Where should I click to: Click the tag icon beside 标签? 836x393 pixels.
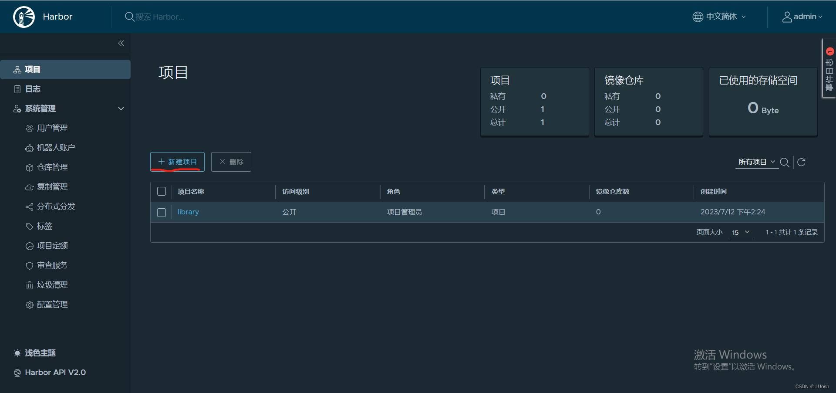[29, 227]
